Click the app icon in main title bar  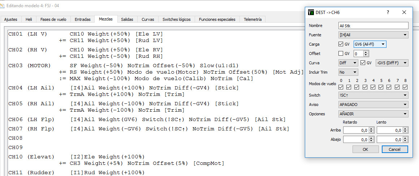click(x=3, y=5)
